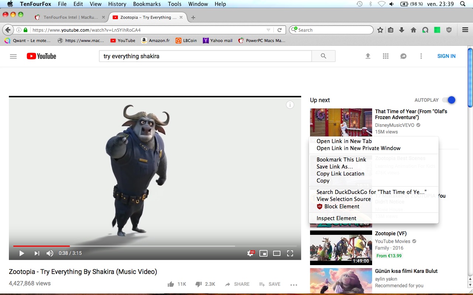Show video info card icon

tap(290, 105)
